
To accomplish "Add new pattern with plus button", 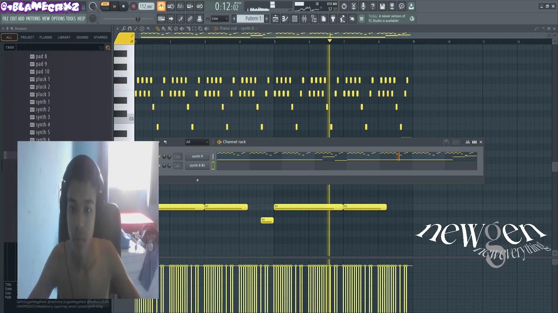I will [266, 19].
